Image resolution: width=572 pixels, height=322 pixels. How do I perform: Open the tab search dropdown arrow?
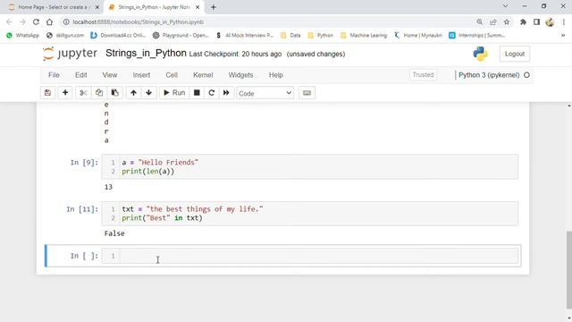point(505,6)
